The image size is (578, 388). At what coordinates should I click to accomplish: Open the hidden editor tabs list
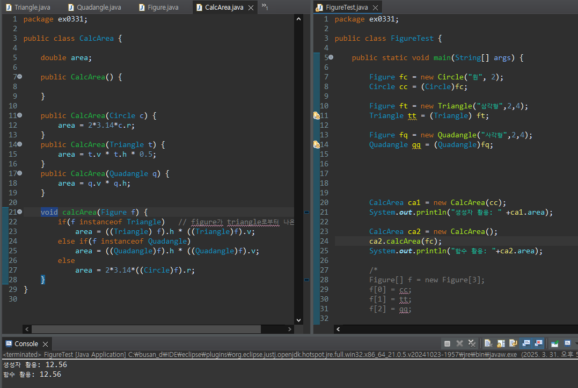(265, 6)
